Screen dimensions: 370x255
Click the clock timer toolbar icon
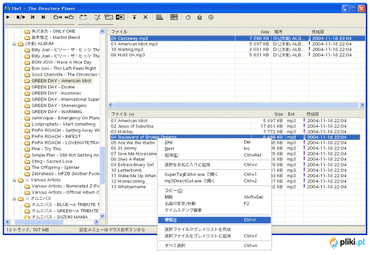click(211, 17)
